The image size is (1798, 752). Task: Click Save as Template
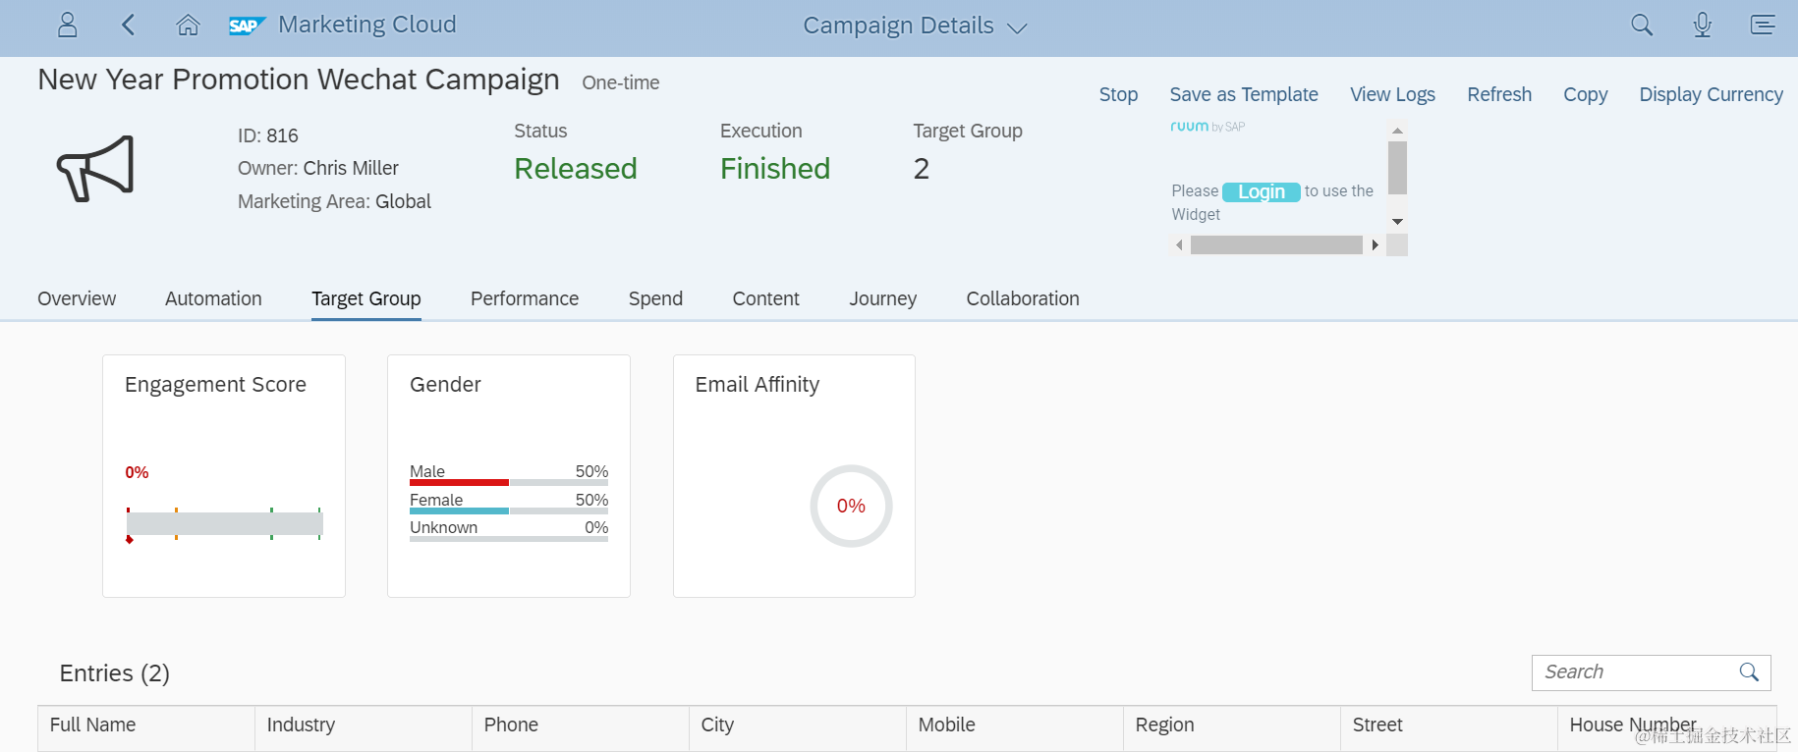click(x=1244, y=94)
